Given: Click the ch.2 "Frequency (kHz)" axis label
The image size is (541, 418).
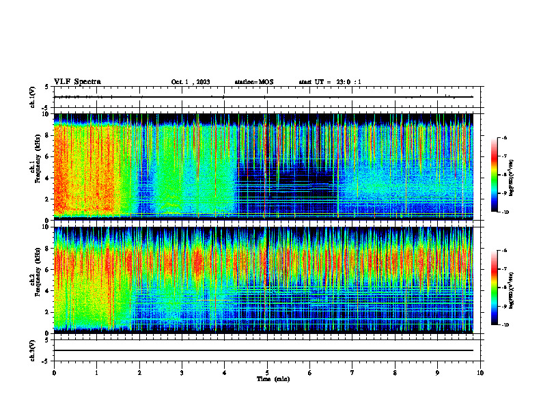Looking at the screenshot, I should click(38, 271).
